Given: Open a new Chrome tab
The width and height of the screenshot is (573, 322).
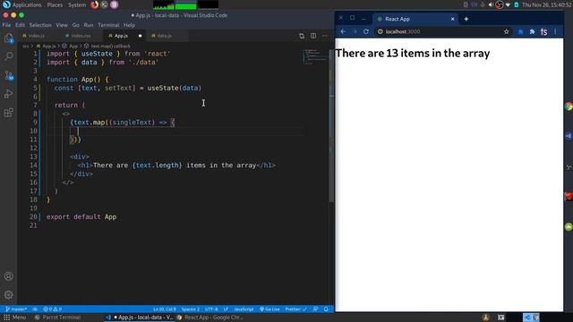Looking at the screenshot, I should point(466,19).
